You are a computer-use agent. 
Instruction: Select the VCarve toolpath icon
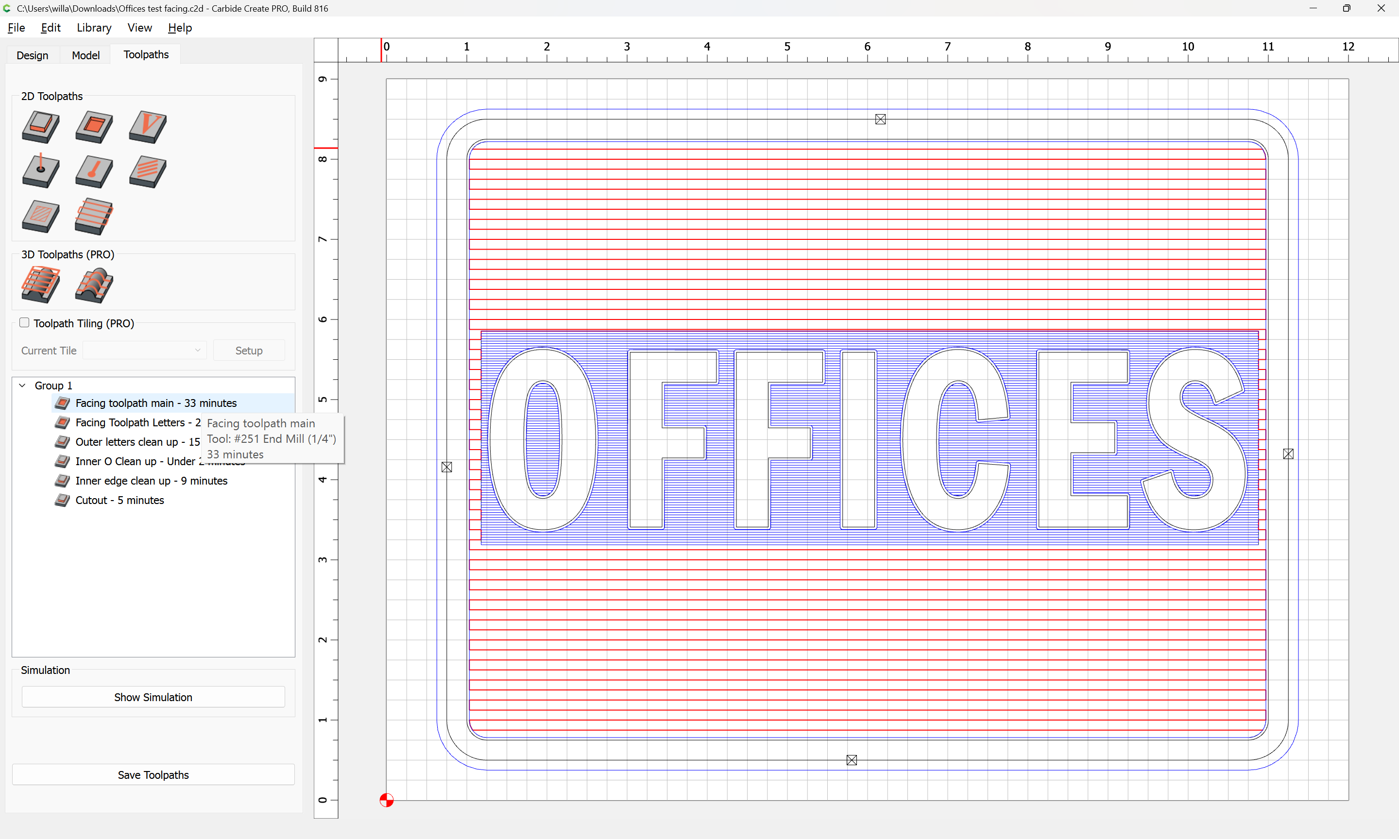tap(147, 127)
